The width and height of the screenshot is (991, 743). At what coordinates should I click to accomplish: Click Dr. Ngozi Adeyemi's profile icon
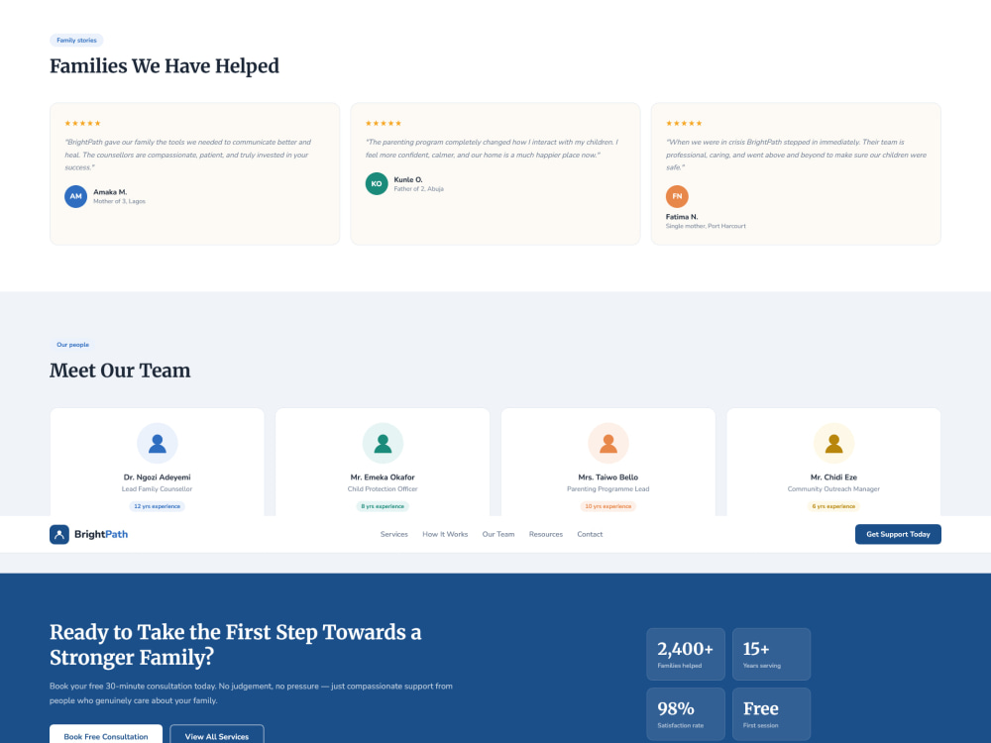(x=158, y=444)
